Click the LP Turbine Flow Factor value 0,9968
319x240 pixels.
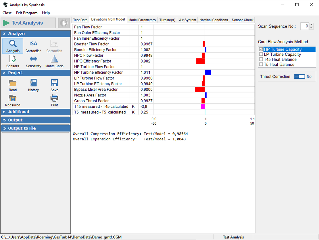click(x=147, y=78)
